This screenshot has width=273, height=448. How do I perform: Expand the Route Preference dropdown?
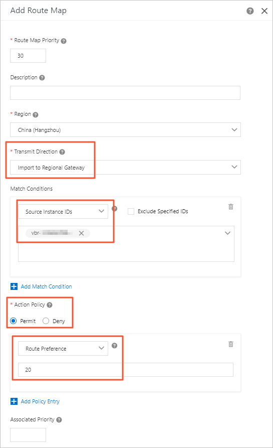[x=63, y=349]
